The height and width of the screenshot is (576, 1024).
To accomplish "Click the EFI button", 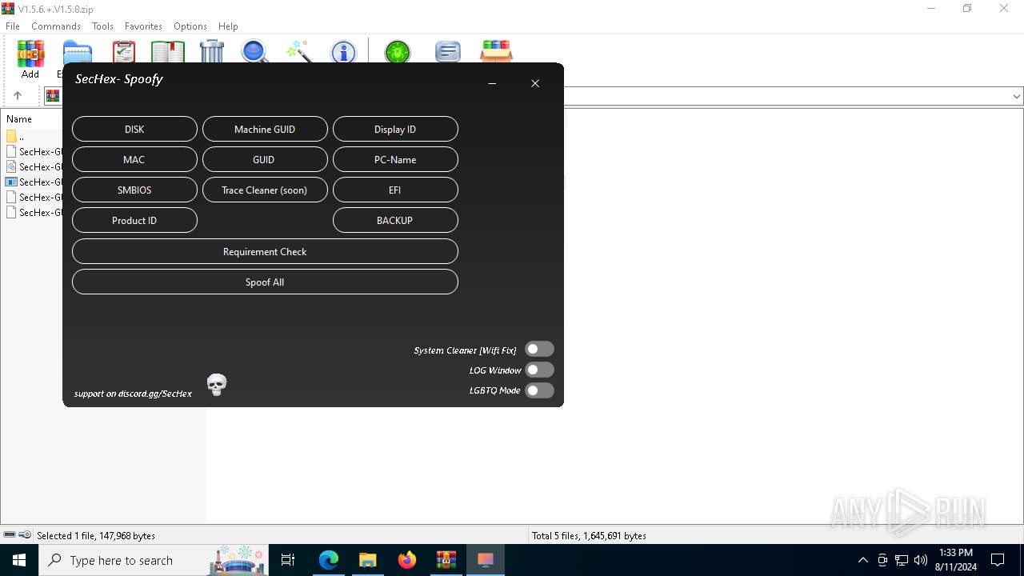I will click(395, 190).
